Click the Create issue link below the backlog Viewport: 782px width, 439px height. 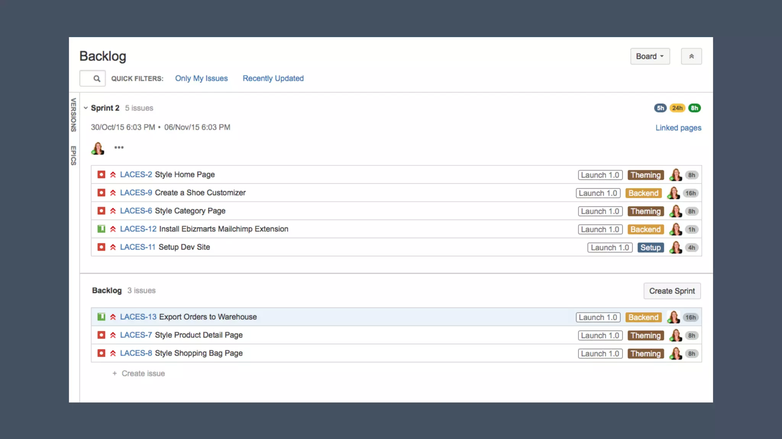[x=142, y=374]
